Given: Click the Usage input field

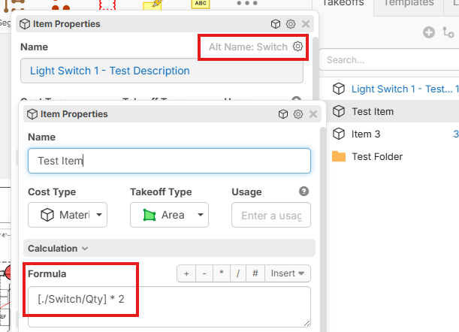Looking at the screenshot, I should click(271, 215).
